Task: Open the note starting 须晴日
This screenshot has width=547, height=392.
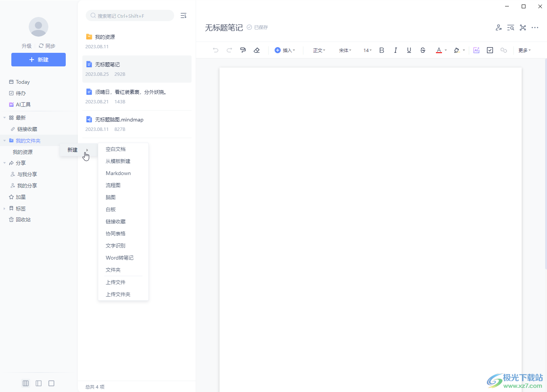Action: [x=137, y=97]
